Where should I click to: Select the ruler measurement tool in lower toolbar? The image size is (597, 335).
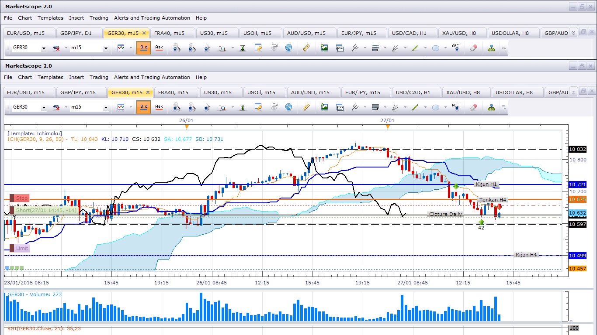click(306, 107)
